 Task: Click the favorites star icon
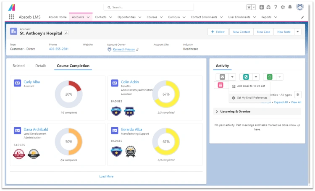pos(249,7)
